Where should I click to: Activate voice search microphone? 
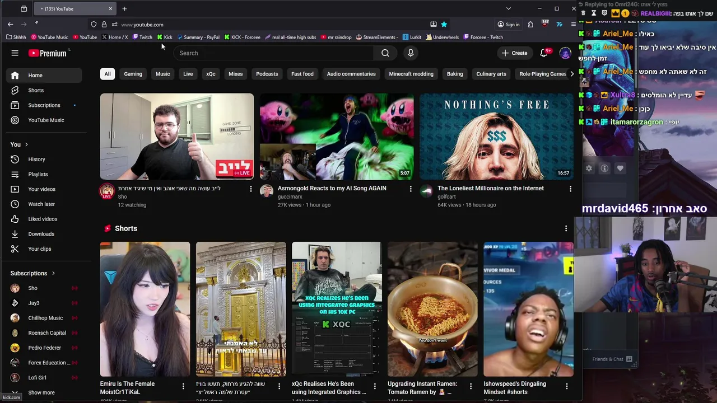(x=411, y=53)
